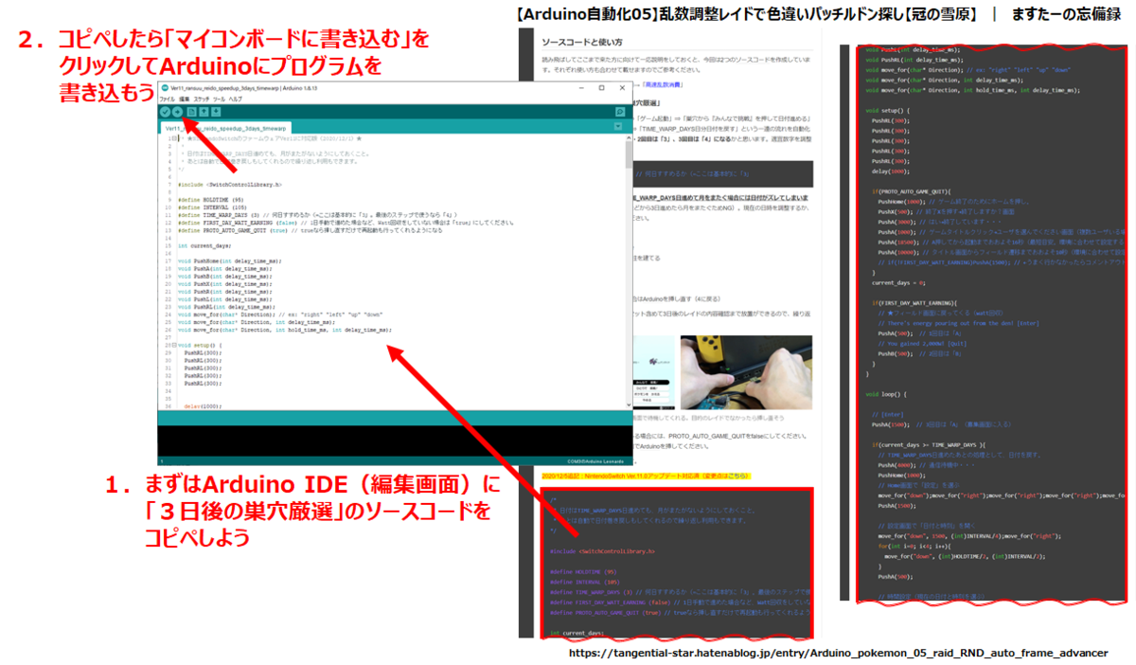The width and height of the screenshot is (1136, 665).
Task: Click the tangential-star.hatenablog.jp URL caption text
Action: coord(839,654)
